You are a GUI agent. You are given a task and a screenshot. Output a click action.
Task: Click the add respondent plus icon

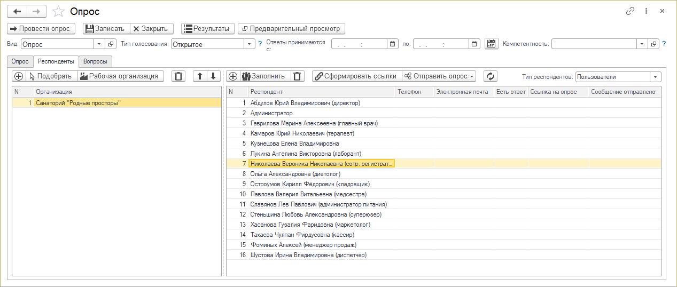[x=232, y=76]
